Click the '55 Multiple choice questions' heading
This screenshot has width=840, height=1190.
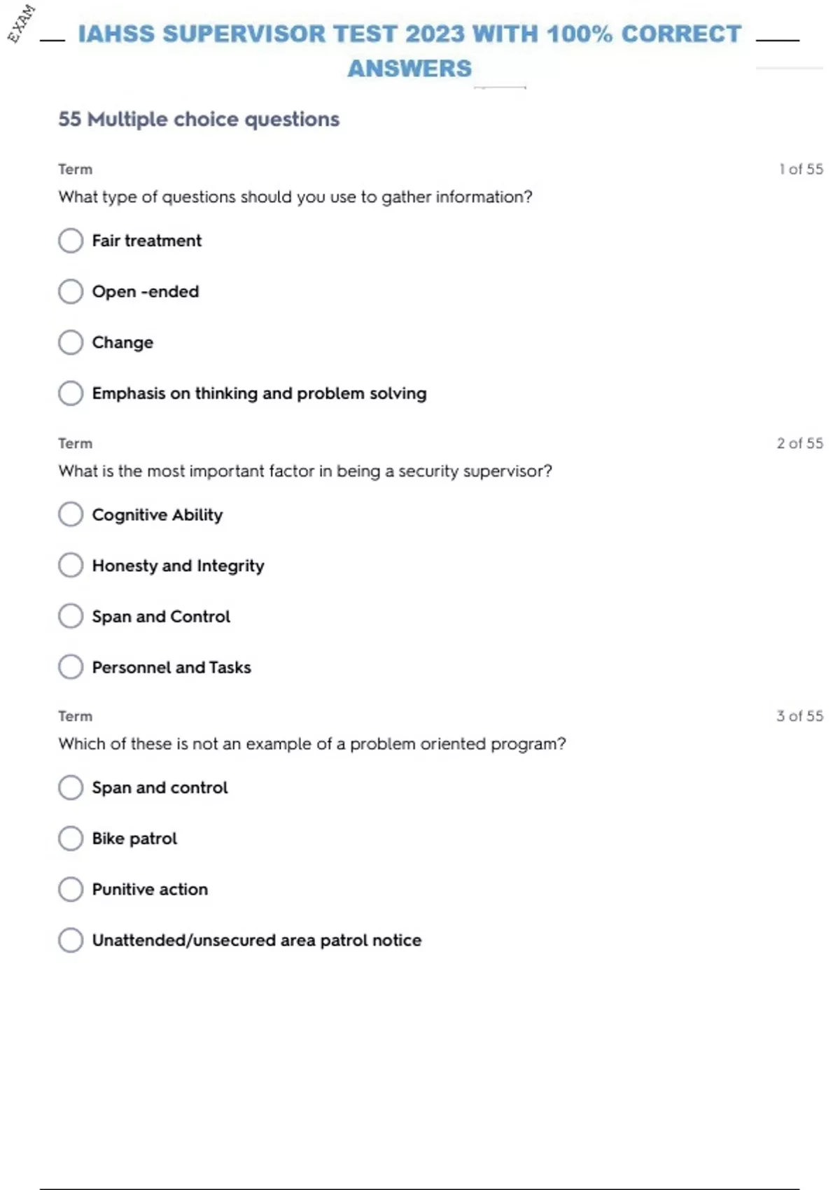pyautogui.click(x=199, y=120)
